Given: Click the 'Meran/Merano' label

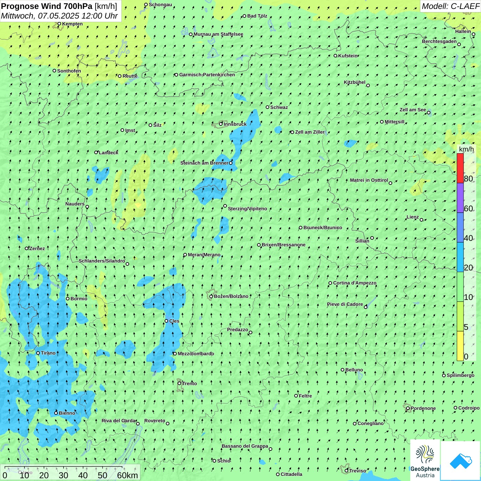Looking at the screenshot, I should tap(204, 255).
